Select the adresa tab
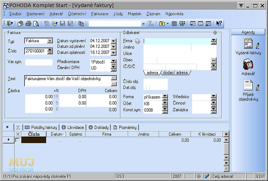This screenshot has width=268, height=181. pyautogui.click(x=152, y=73)
